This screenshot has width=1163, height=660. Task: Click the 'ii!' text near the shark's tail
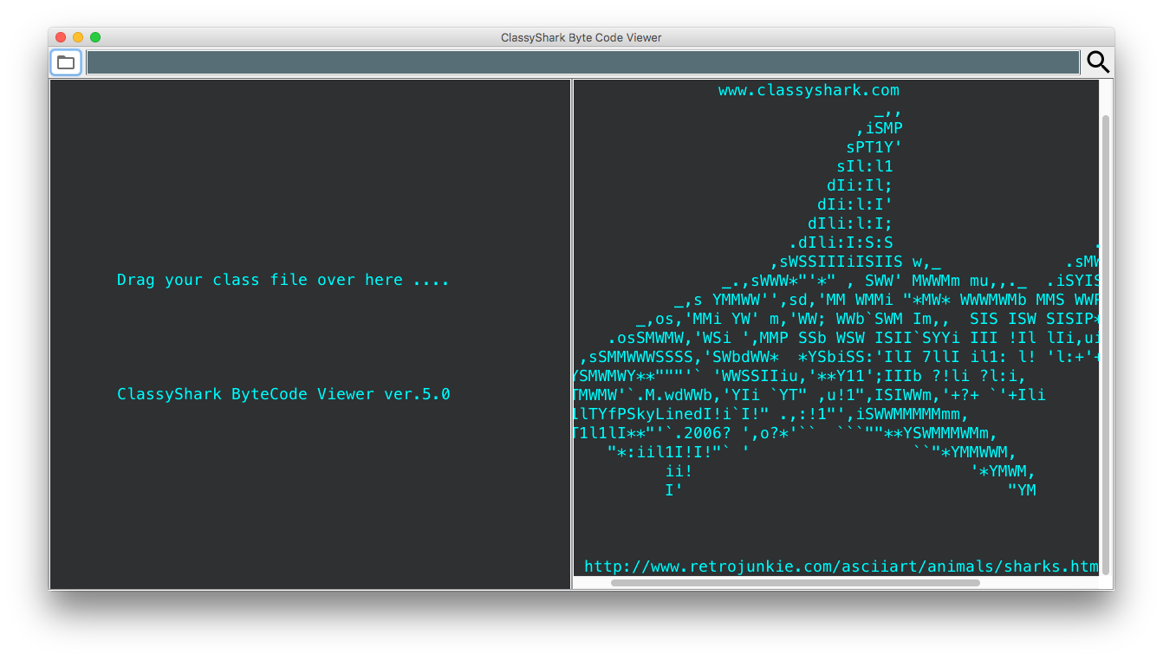(x=679, y=471)
